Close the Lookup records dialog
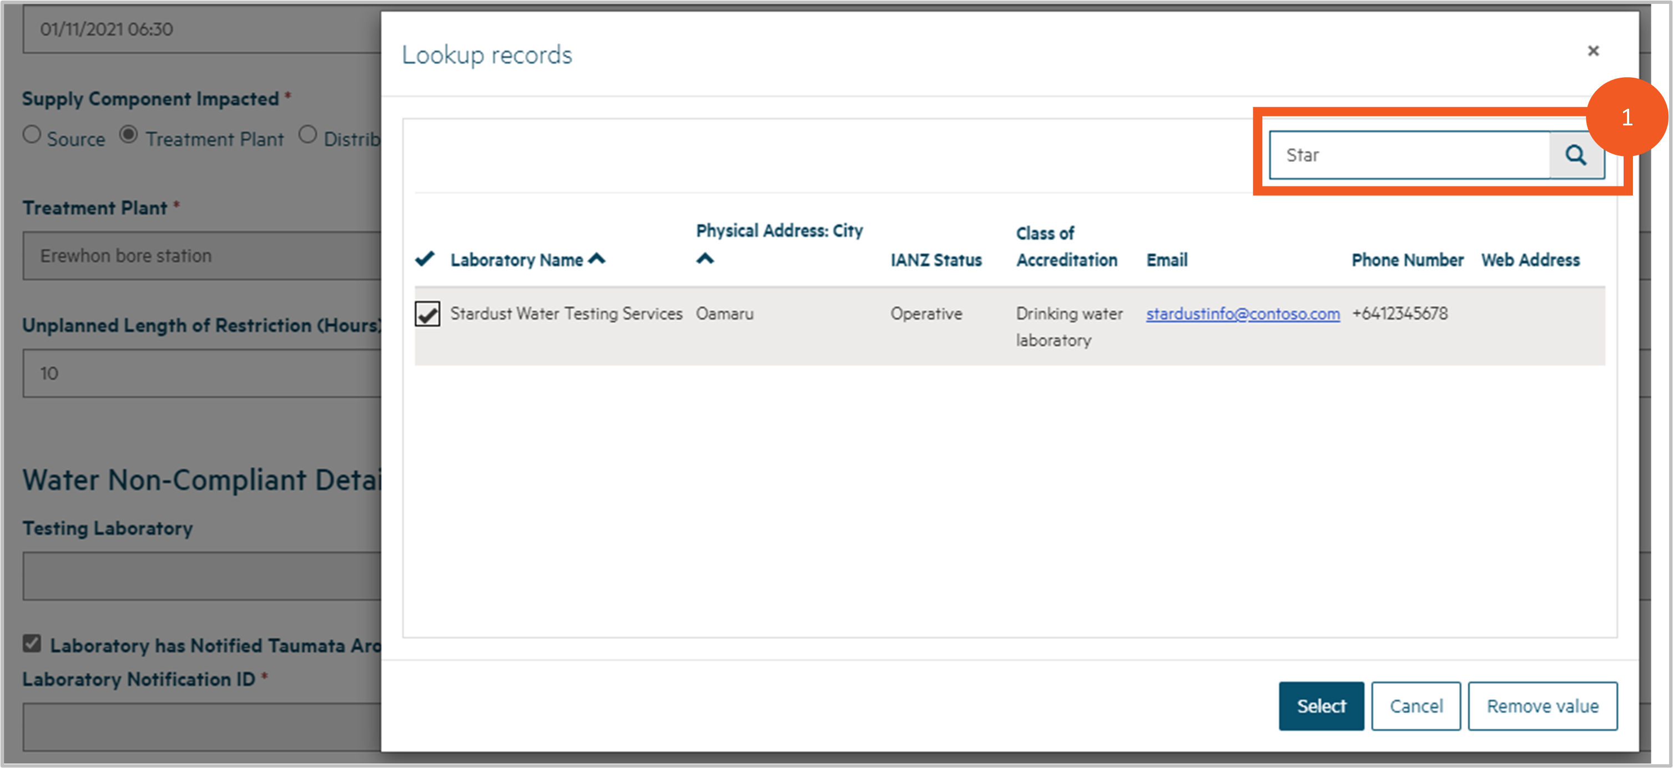This screenshot has width=1673, height=768. coord(1593,50)
